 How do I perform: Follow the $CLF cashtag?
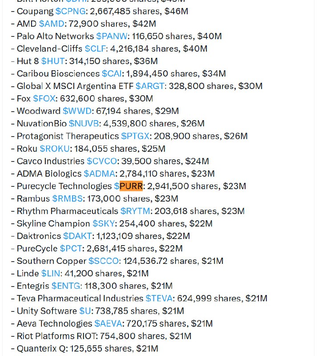[x=95, y=49]
